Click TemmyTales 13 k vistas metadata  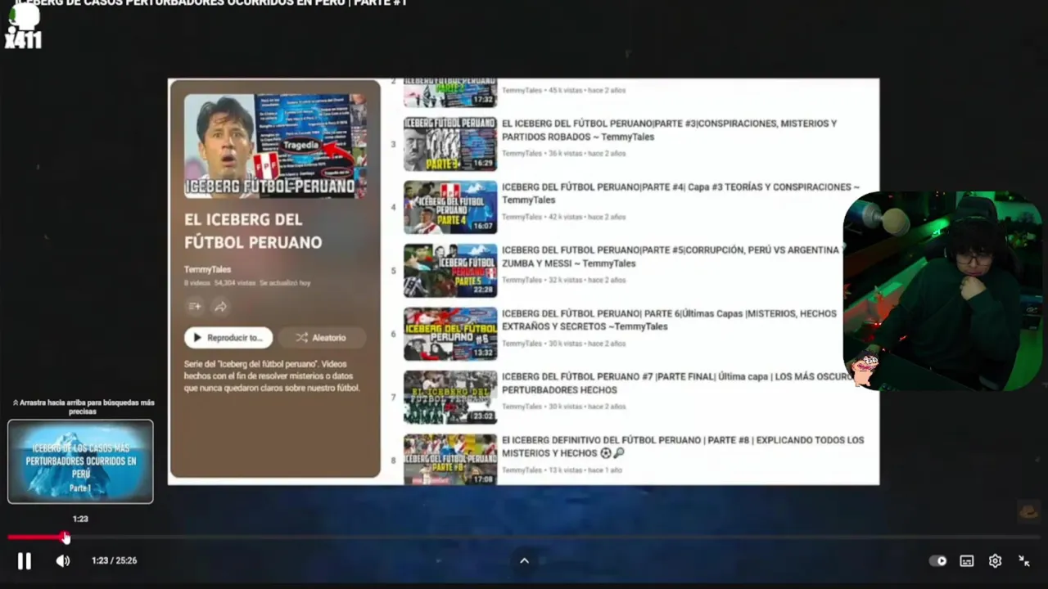pyautogui.click(x=562, y=470)
